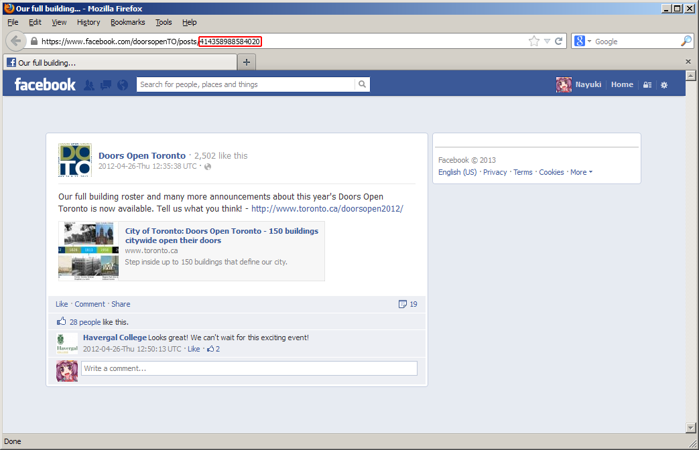Screen dimensions: 699x450
Task: Click the www.toronto.ca source text
Action: 151,250
